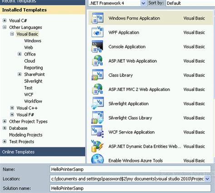The height and width of the screenshot is (193, 215).
Task: Expand the Visual C# node
Action: point(5,20)
